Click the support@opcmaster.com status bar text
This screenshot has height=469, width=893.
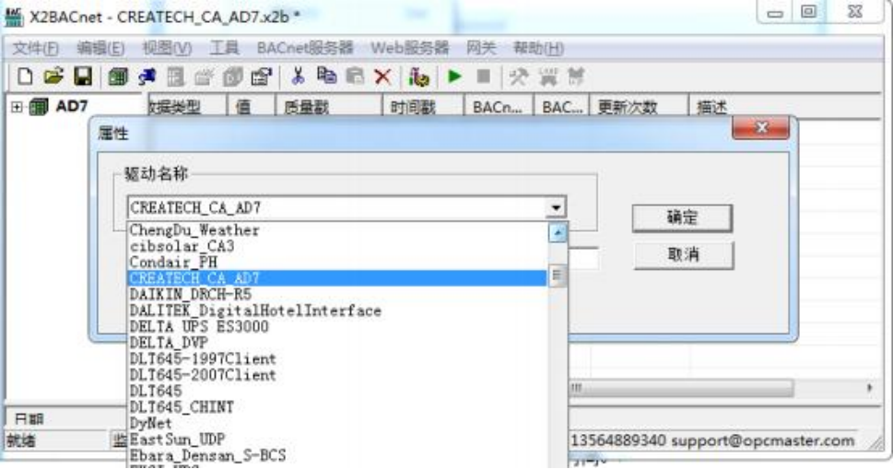pyautogui.click(x=762, y=440)
